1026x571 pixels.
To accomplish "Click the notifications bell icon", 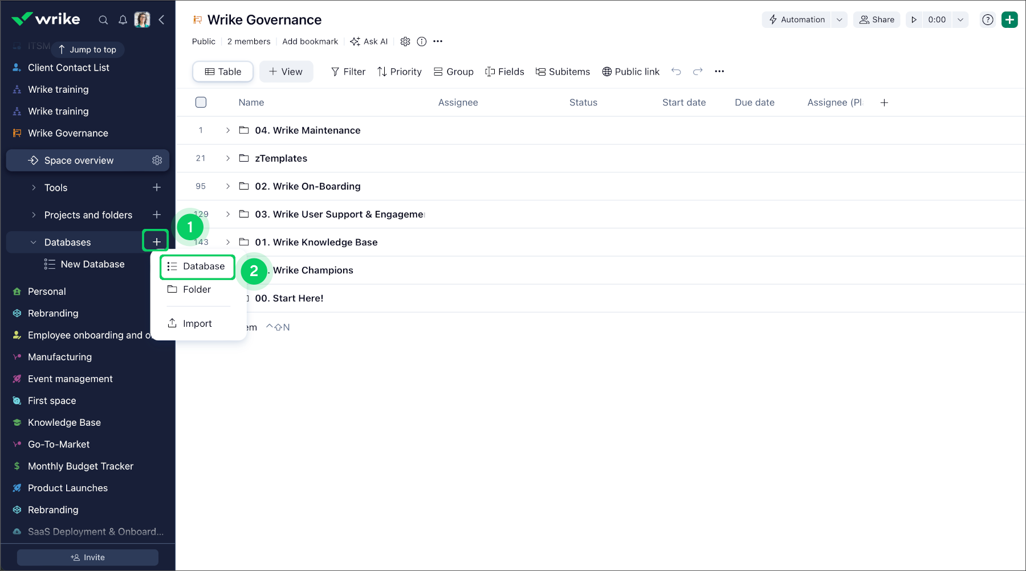I will coord(123,19).
